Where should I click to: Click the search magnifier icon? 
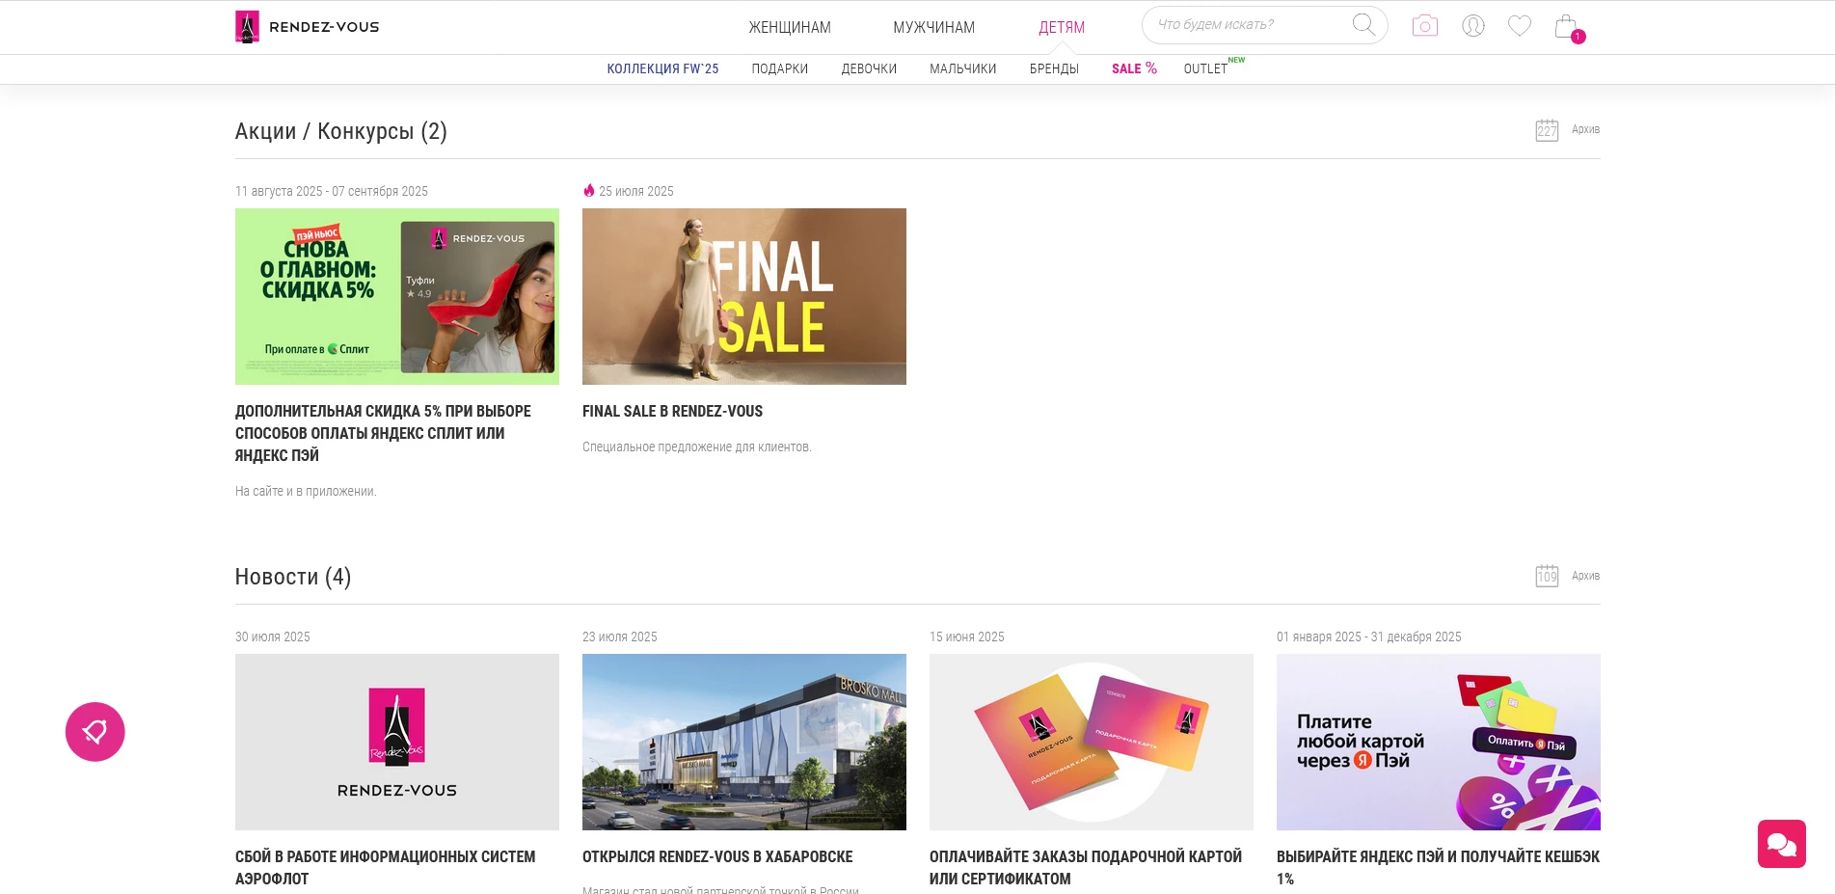(1363, 25)
